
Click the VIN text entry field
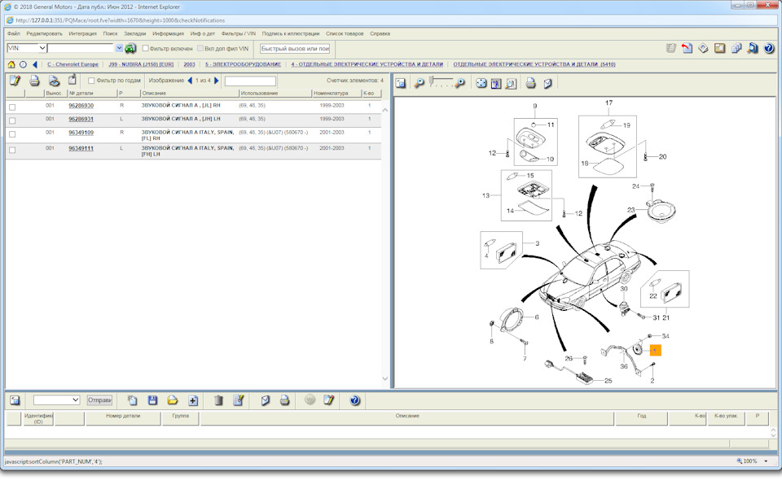pos(81,48)
